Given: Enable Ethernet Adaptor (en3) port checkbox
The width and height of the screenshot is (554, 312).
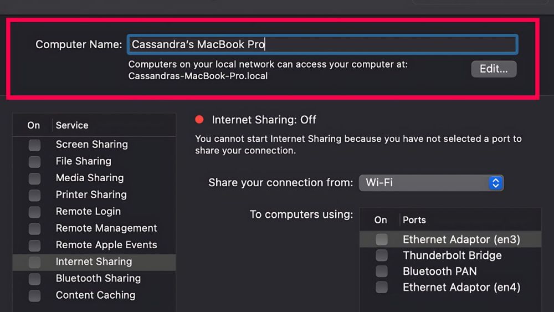Looking at the screenshot, I should [381, 239].
